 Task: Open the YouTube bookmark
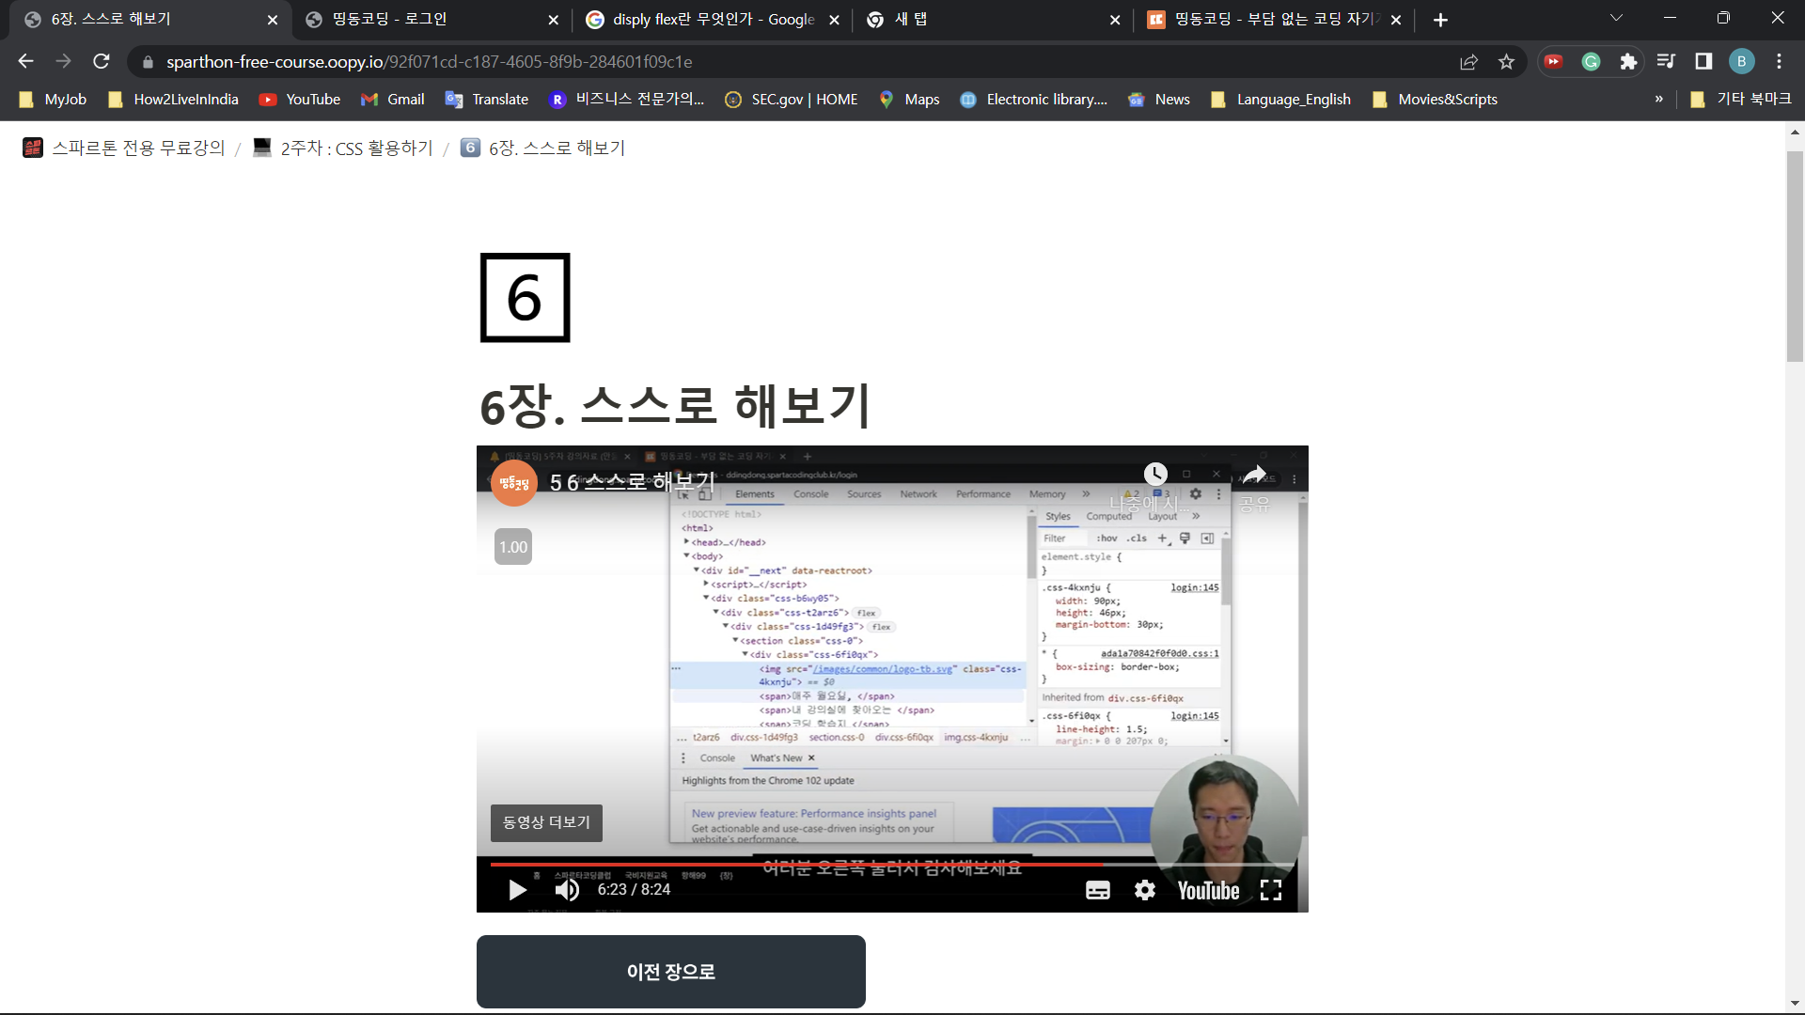pos(301,99)
